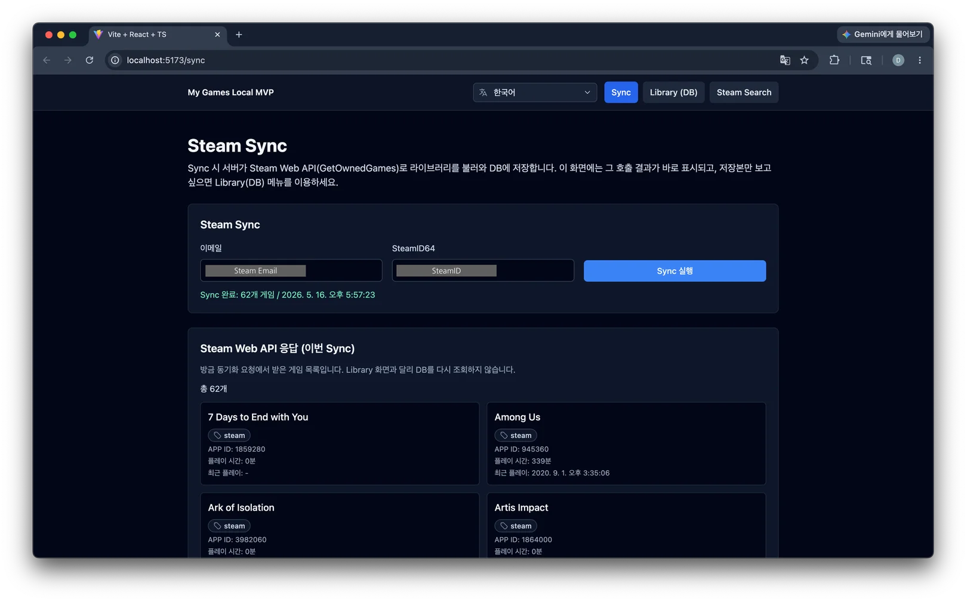Select the Ark of Isolation game title
This screenshot has height=602, width=967.
click(x=241, y=508)
